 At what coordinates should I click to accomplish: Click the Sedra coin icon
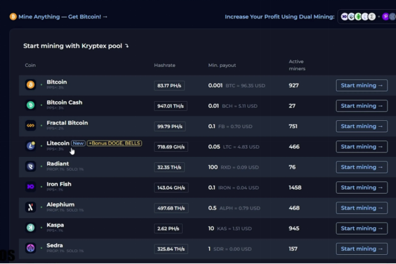[30, 248]
